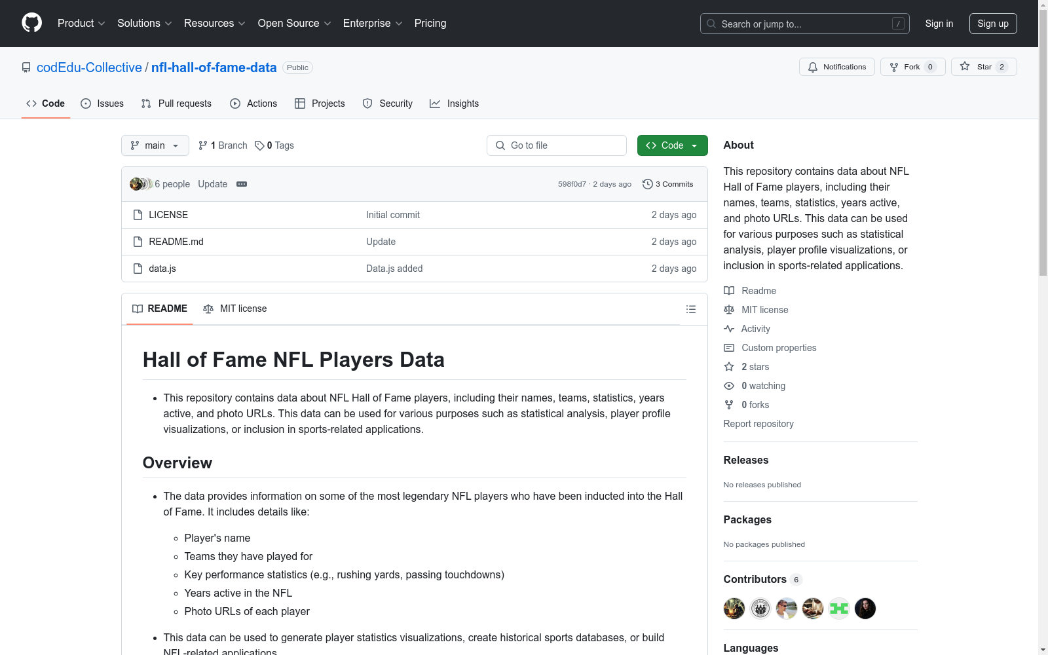Open the first contributor avatar
This screenshot has height=655, width=1048.
[734, 608]
